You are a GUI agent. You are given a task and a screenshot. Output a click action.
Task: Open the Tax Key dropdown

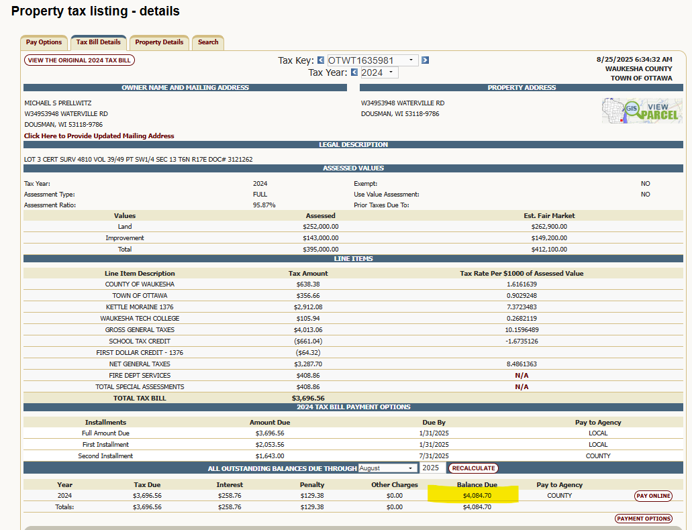(373, 60)
